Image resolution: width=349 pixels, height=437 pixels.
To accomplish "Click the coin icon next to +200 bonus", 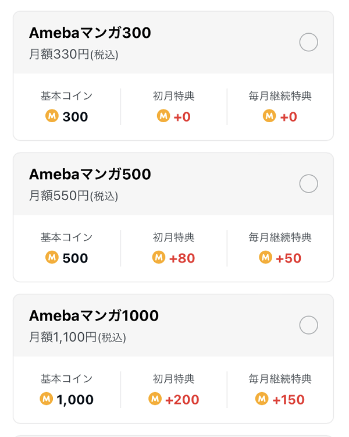I will tap(155, 399).
